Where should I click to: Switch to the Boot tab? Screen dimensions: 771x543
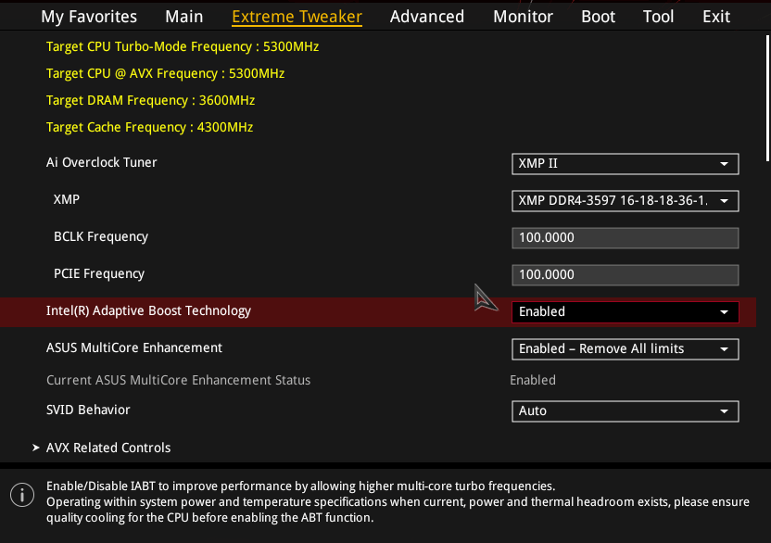point(598,17)
